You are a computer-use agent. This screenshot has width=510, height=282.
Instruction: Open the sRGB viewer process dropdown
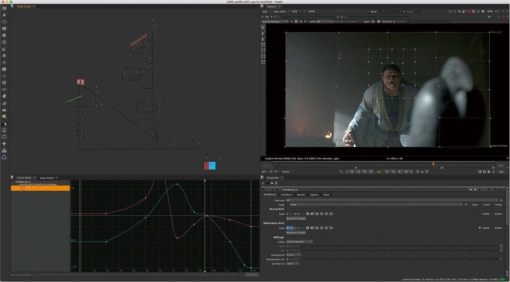[324, 11]
